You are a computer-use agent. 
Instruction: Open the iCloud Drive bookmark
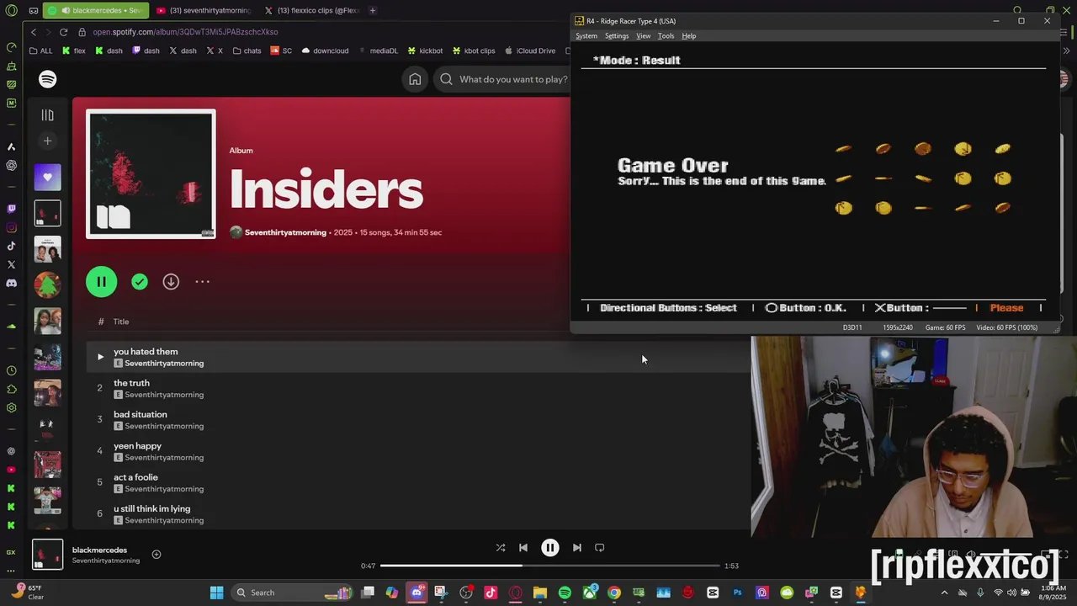(x=529, y=50)
